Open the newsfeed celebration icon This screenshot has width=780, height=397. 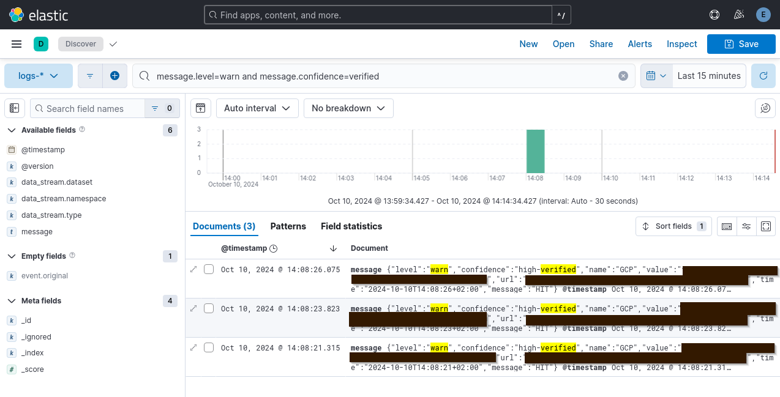click(738, 15)
